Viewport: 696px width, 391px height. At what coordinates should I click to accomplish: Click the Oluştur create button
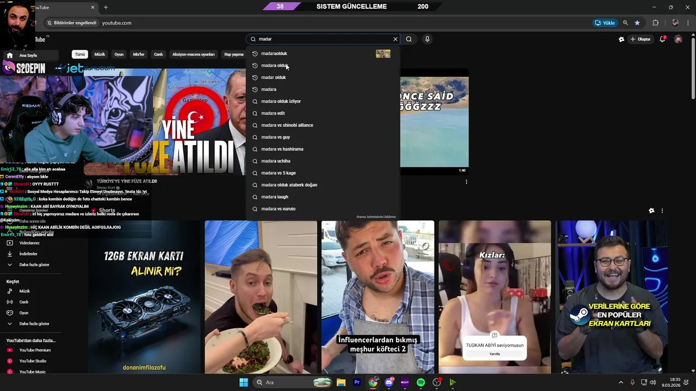coord(641,39)
